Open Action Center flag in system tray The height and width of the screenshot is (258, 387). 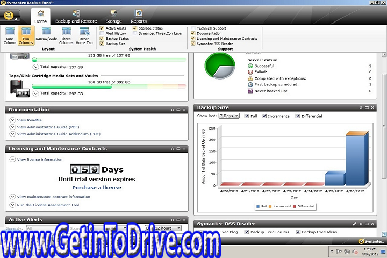point(339,252)
